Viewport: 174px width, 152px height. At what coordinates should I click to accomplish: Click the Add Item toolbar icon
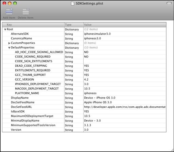pos(9,12)
